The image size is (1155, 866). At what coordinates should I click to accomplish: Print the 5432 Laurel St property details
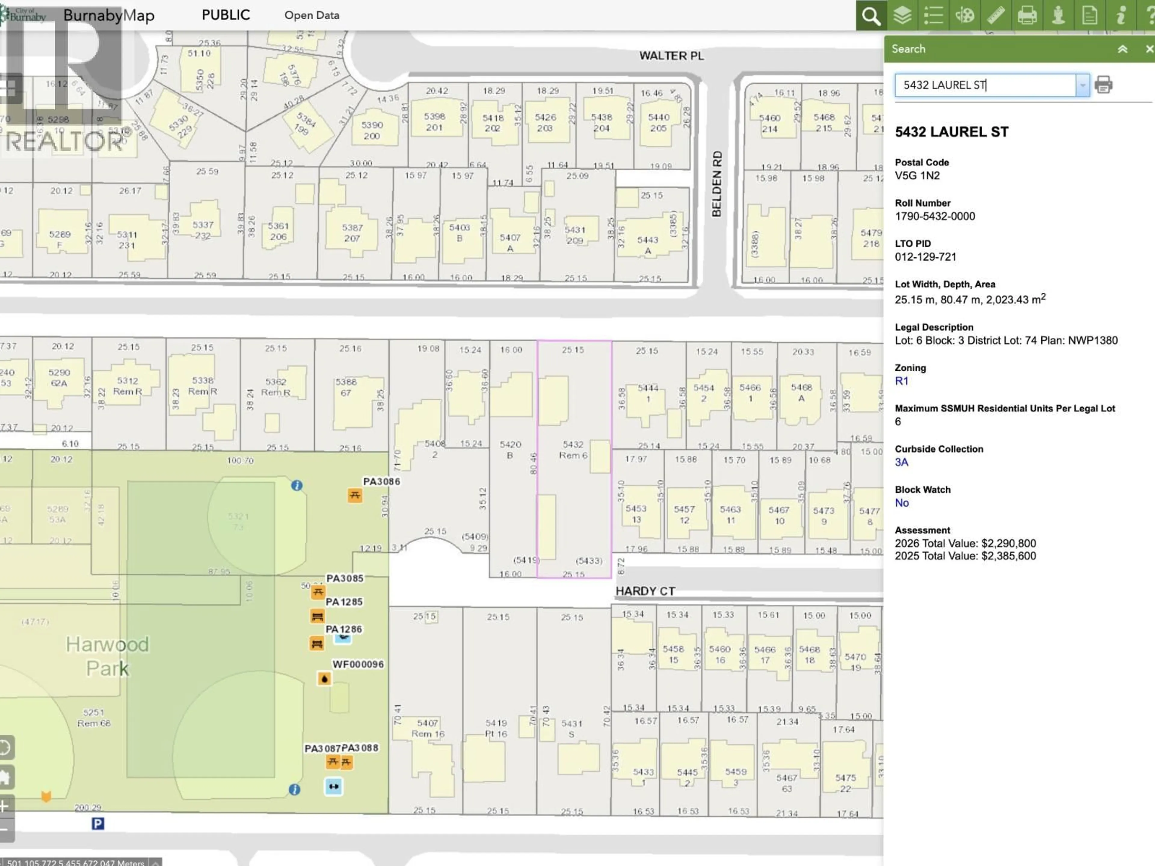coord(1103,85)
